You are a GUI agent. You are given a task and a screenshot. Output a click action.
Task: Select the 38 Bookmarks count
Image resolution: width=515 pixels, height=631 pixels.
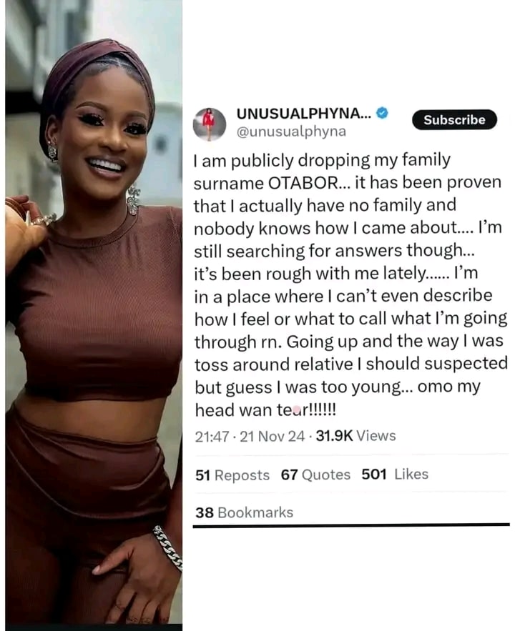point(244,512)
